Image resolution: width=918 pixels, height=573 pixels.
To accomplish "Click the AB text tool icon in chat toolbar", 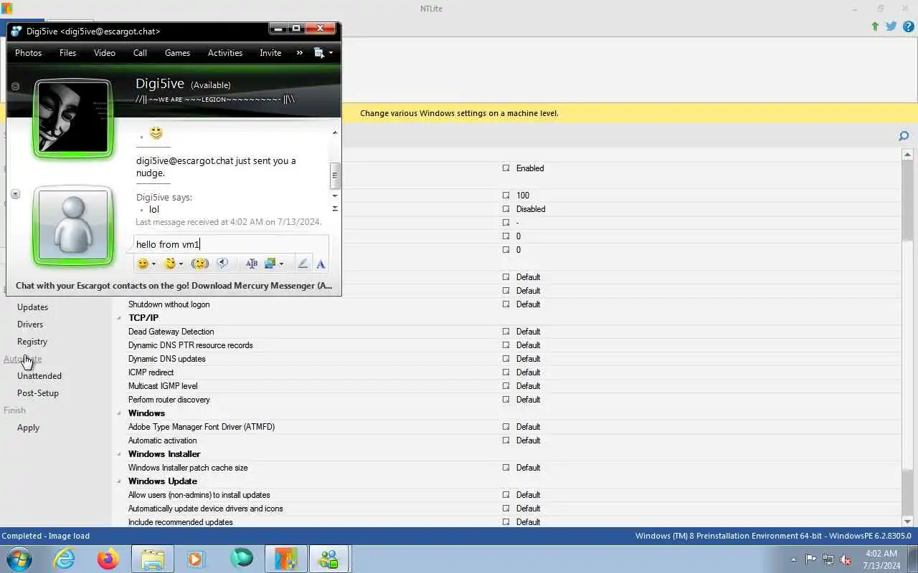I will tap(251, 264).
